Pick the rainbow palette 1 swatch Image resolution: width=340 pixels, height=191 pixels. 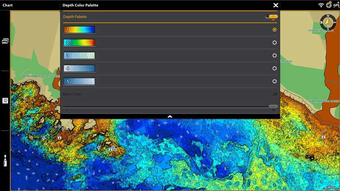[x=79, y=30]
